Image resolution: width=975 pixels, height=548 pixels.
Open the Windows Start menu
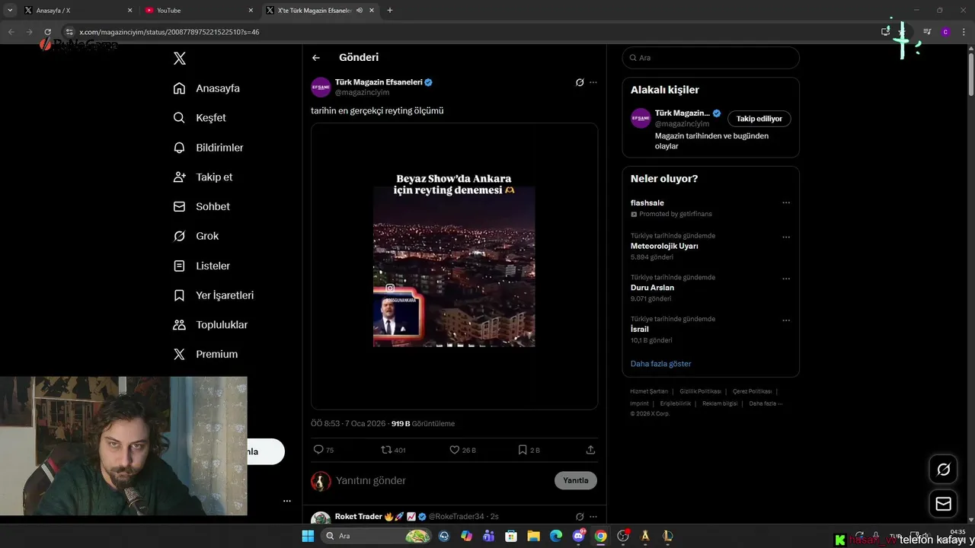[308, 536]
